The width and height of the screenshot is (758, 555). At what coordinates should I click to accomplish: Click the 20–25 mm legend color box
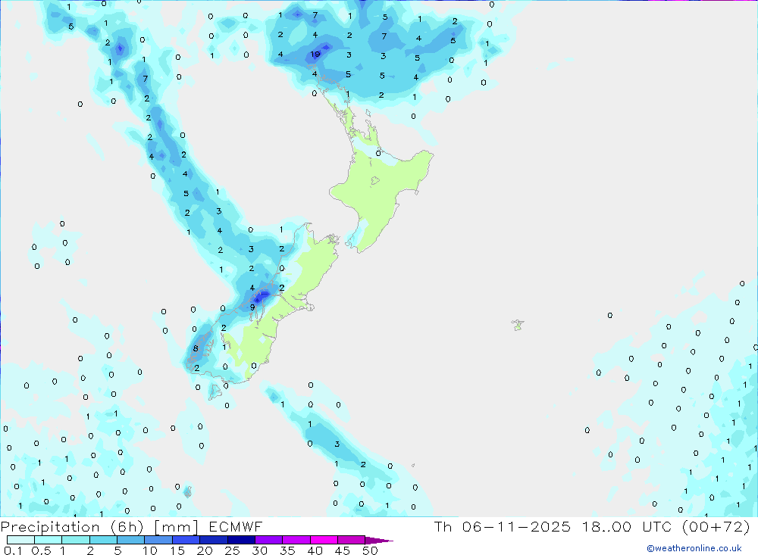pyautogui.click(x=214, y=540)
